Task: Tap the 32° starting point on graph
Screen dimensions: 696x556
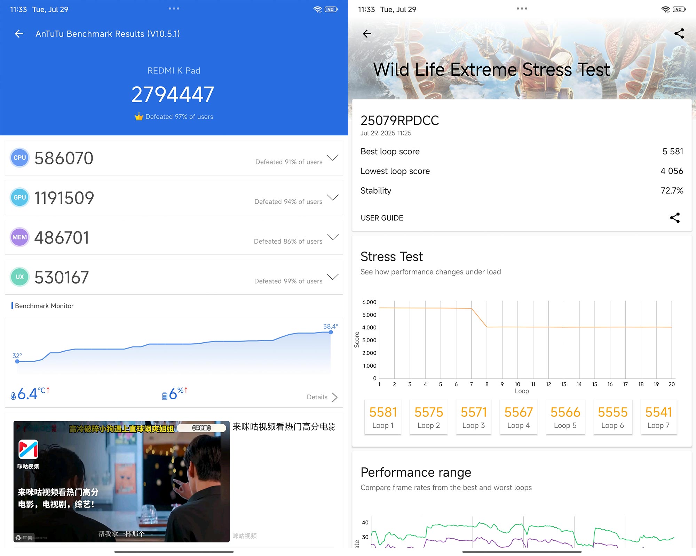Action: tap(17, 361)
